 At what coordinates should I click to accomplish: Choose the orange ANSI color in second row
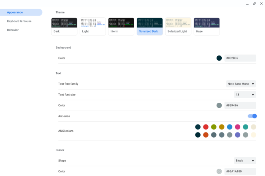tap(206, 135)
